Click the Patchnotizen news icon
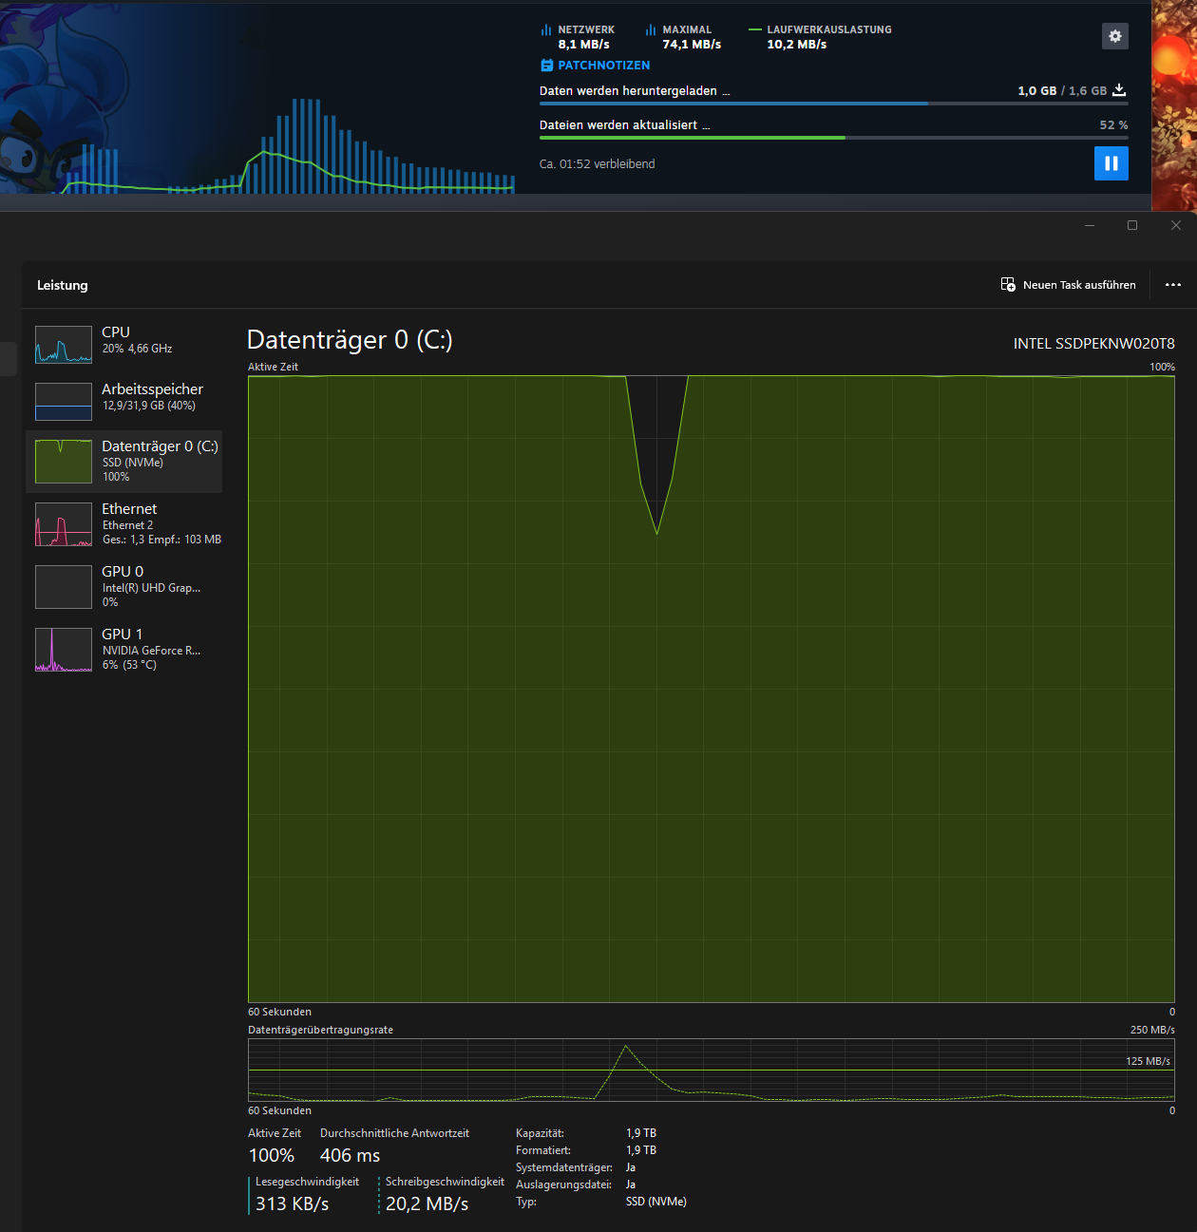The image size is (1197, 1232). point(546,66)
